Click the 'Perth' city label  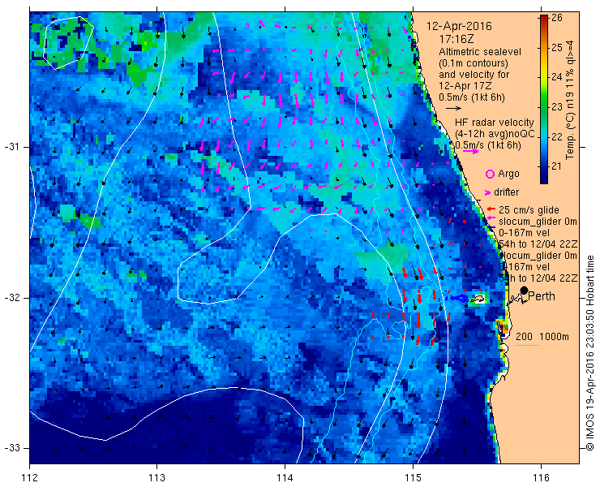[x=542, y=296]
